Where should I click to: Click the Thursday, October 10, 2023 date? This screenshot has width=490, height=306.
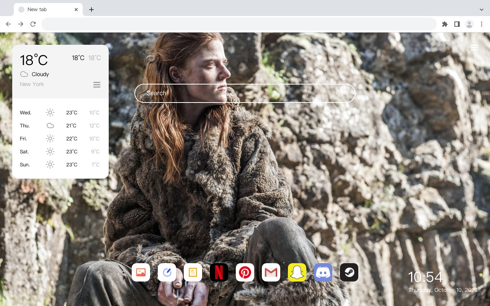pos(443,290)
